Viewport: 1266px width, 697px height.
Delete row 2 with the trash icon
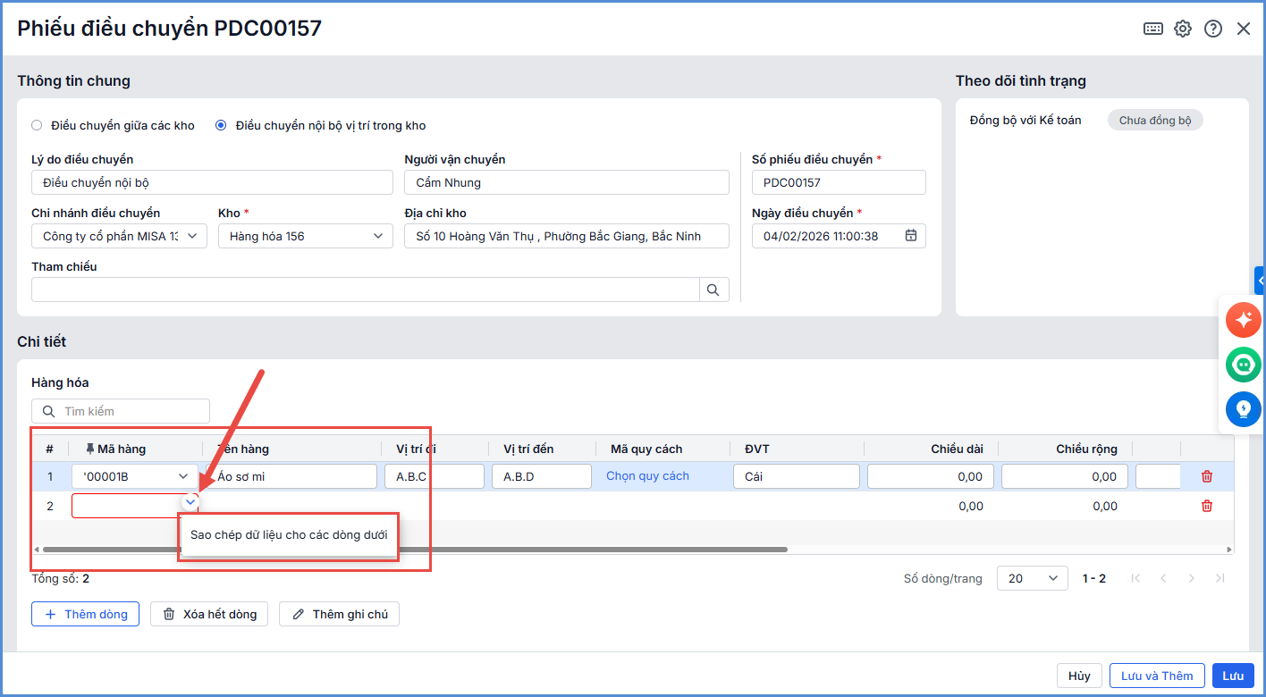[1207, 507]
